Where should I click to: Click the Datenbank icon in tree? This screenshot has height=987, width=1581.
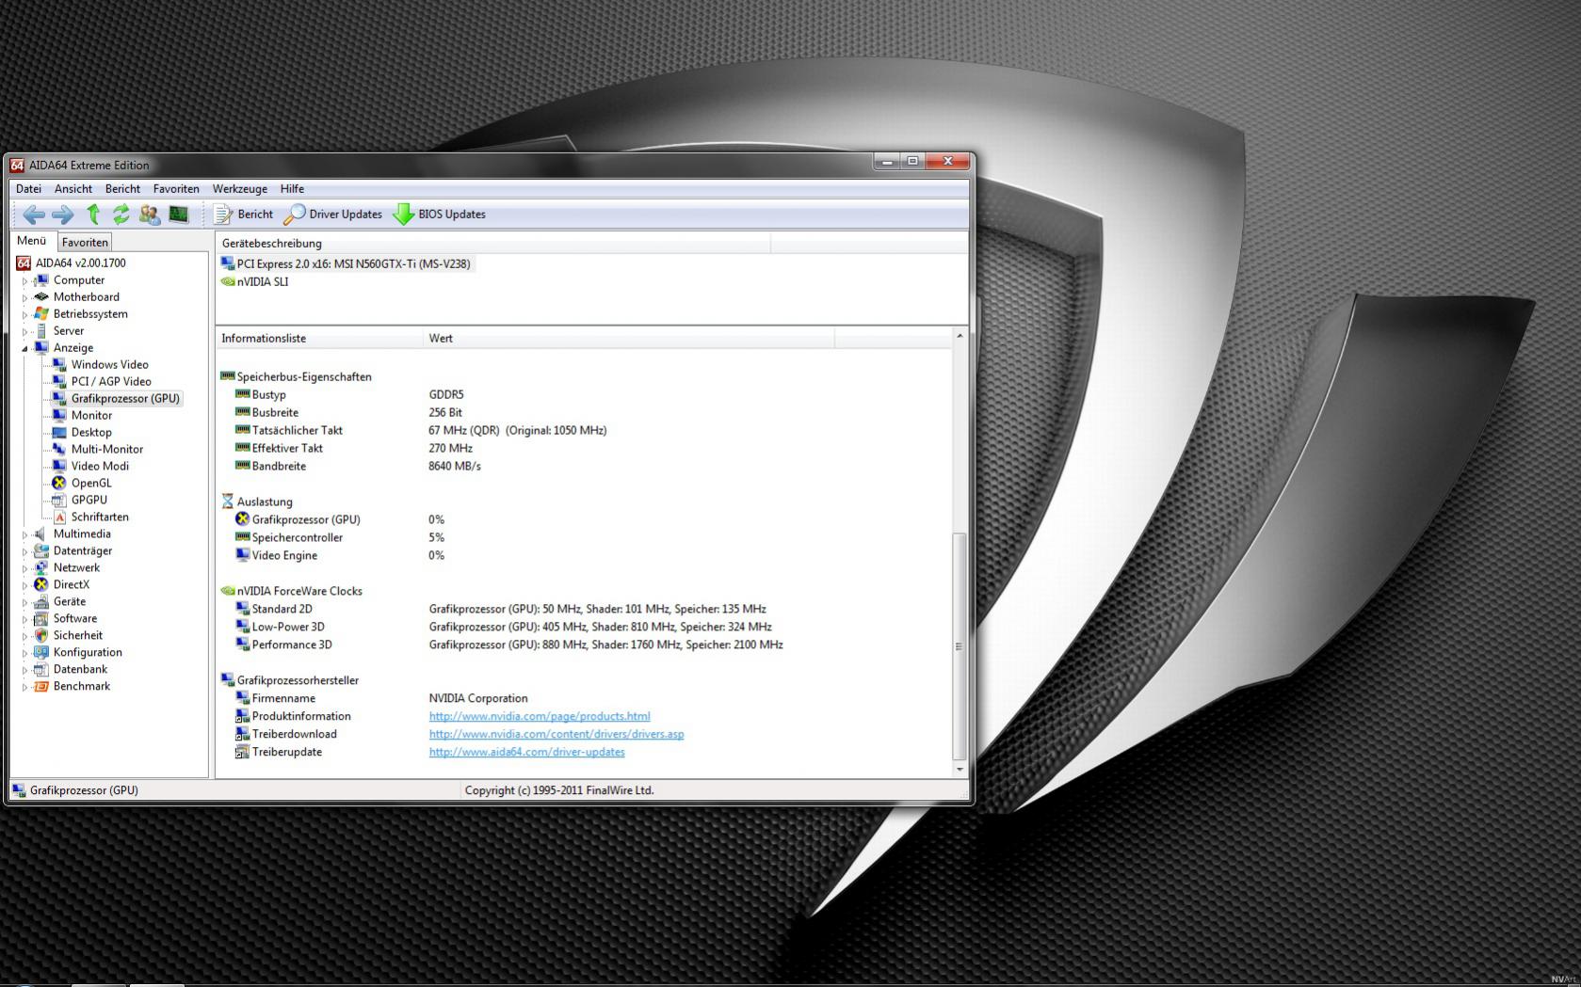[41, 670]
